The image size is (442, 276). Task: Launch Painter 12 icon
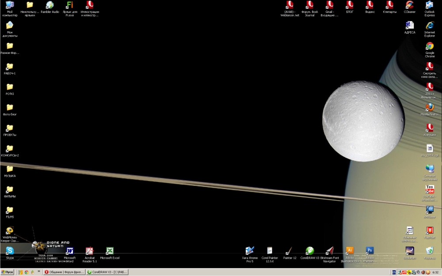(290, 253)
